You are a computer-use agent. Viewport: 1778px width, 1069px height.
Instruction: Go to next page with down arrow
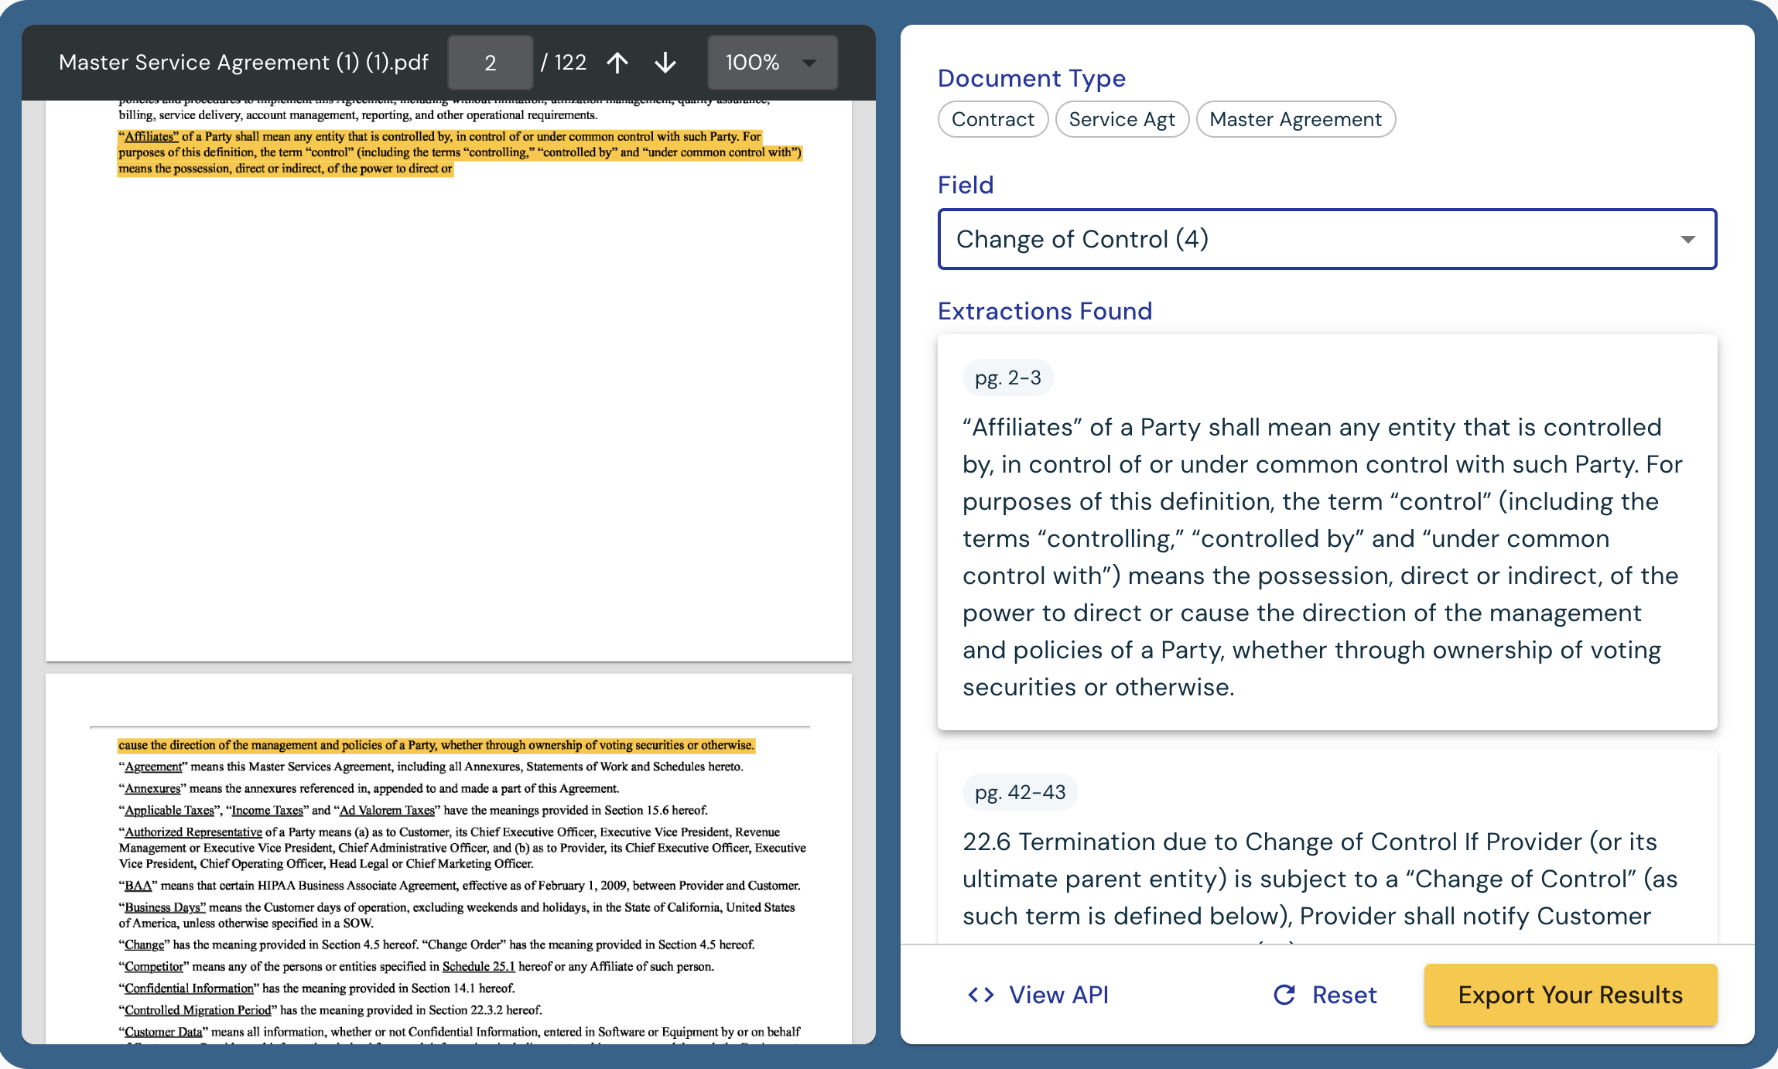665,63
